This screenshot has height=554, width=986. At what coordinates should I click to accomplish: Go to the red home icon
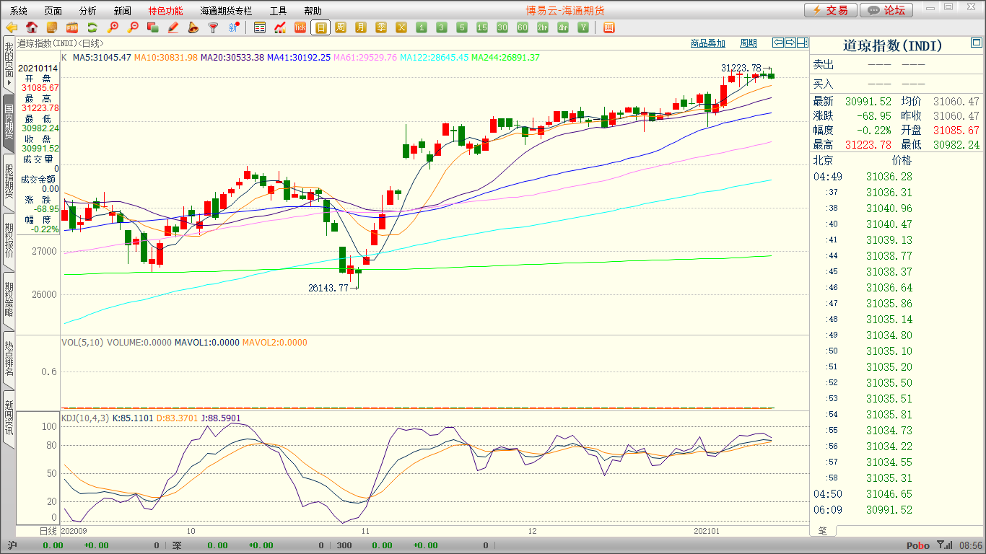coord(32,27)
